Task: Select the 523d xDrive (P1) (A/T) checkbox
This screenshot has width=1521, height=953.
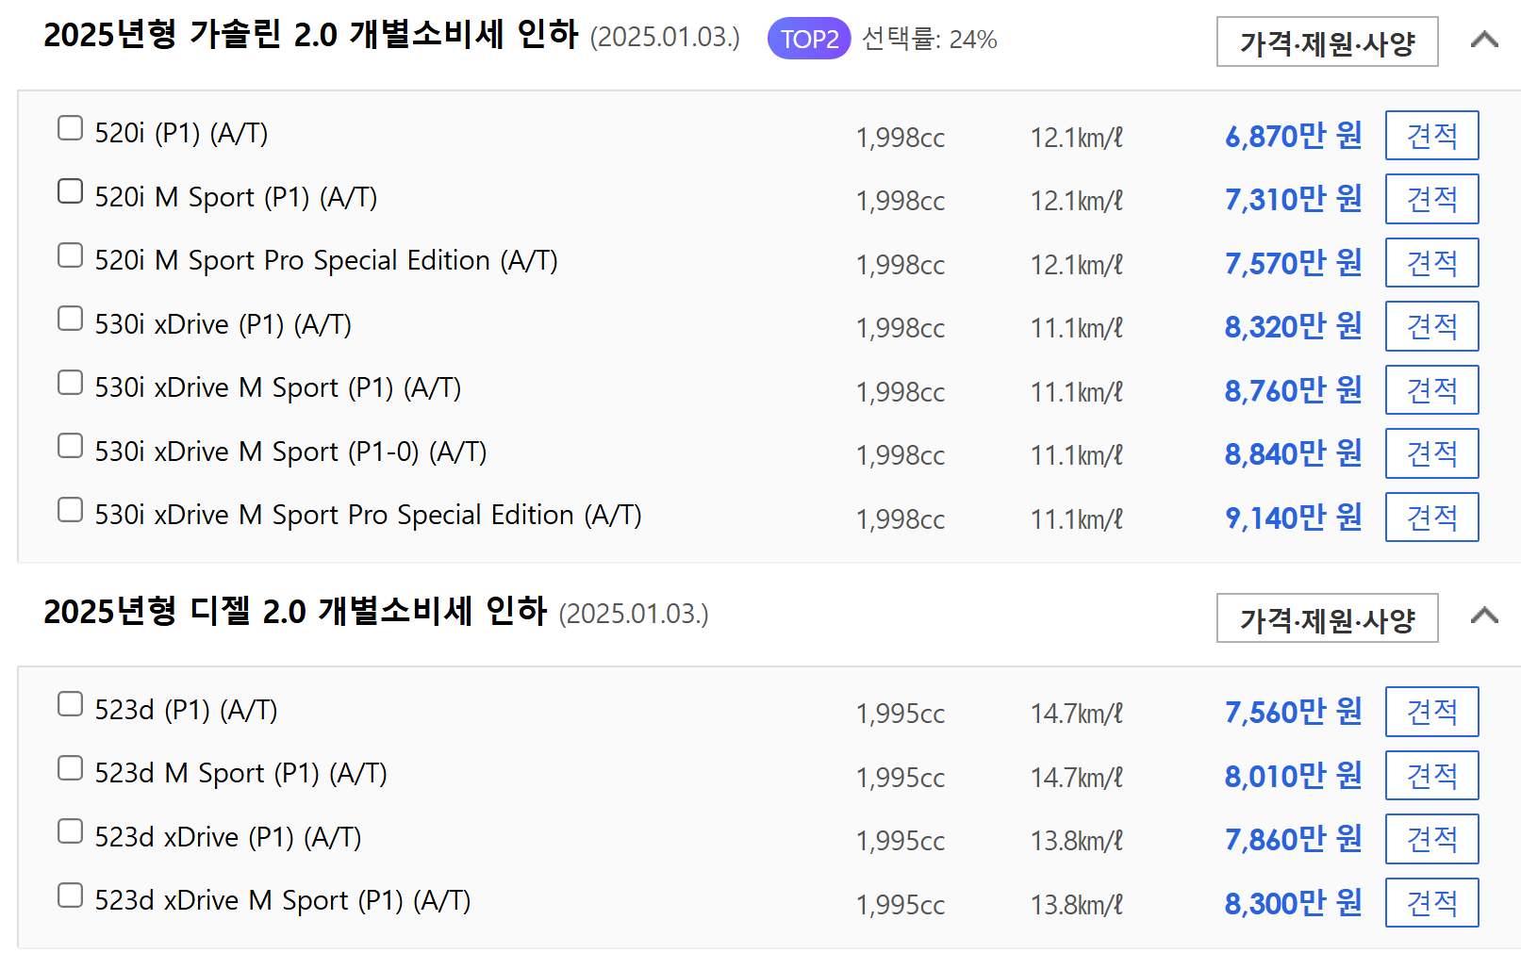Action: click(70, 831)
